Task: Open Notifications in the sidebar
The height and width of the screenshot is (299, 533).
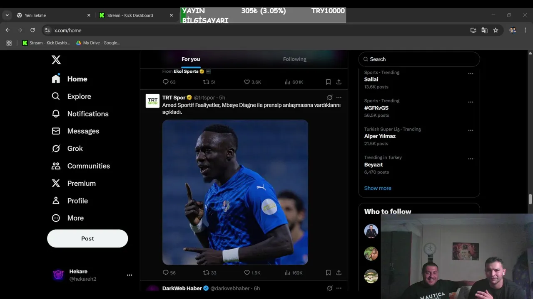Action: [x=80, y=114]
